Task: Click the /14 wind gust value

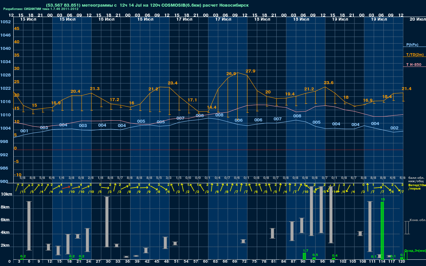Action: (334, 192)
